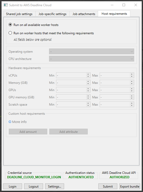
Task: Increase GPUs Max using up arrow
Action: click(x=132, y=89)
